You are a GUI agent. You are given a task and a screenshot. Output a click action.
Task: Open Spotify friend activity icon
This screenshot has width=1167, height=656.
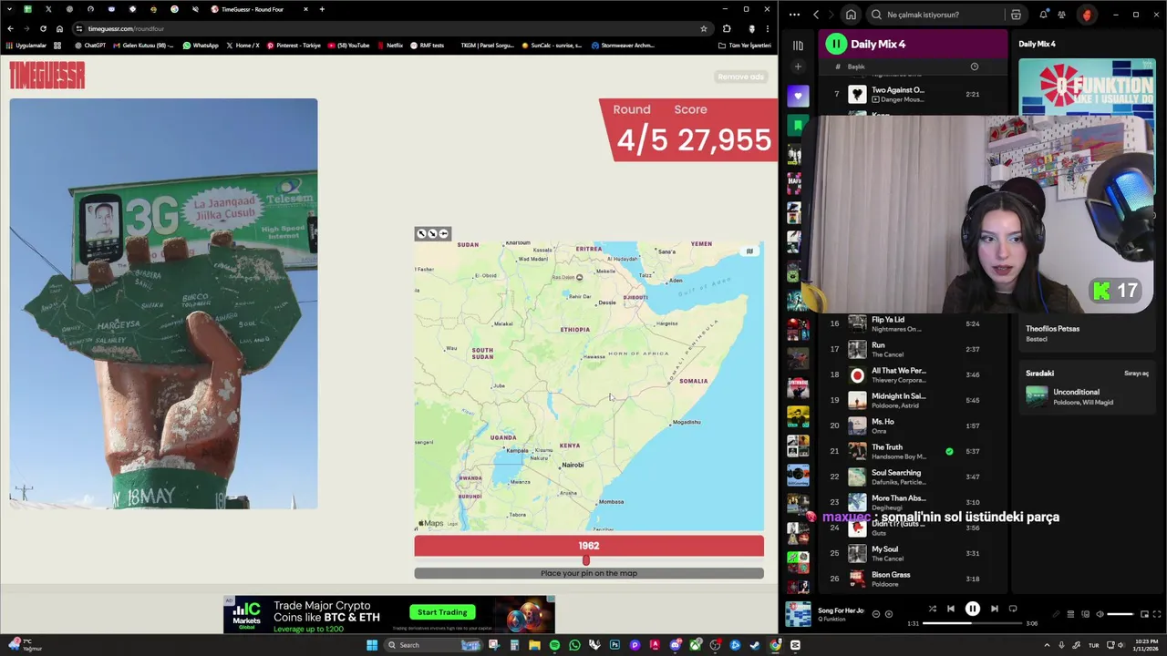pos(1061,15)
